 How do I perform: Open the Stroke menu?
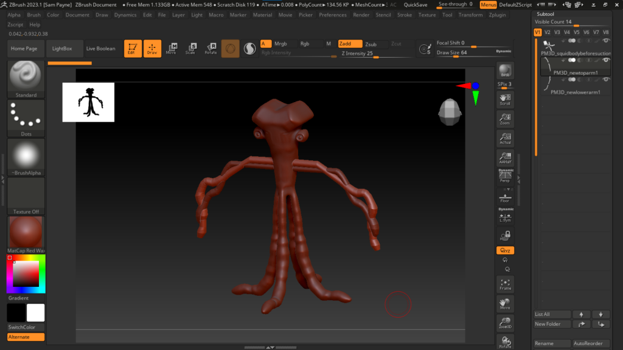pos(405,15)
